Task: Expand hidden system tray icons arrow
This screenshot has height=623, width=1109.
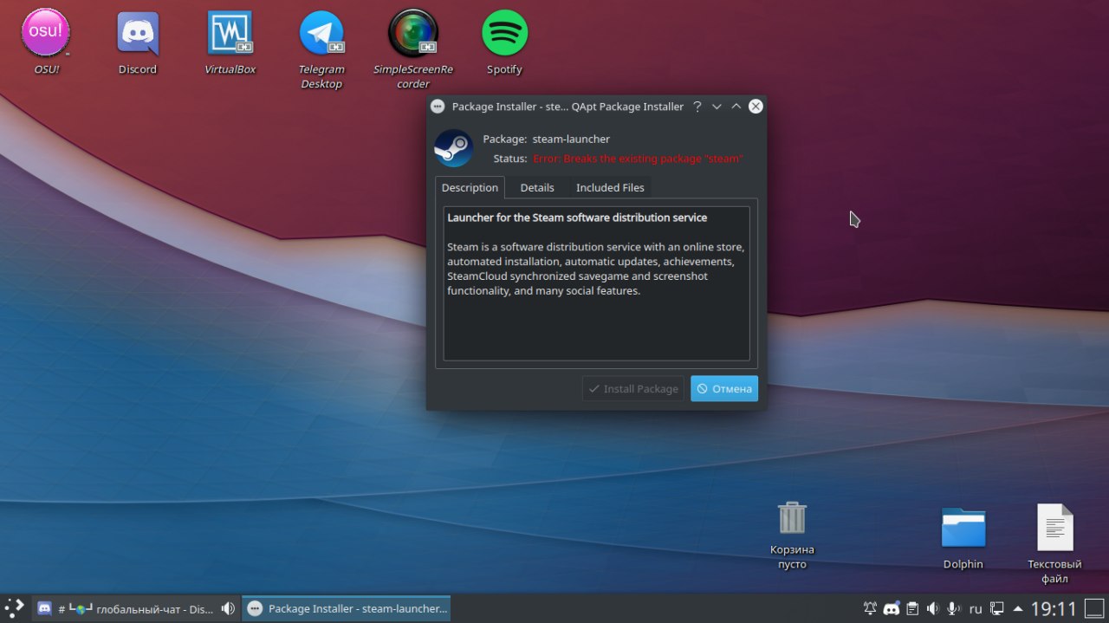Action: pyautogui.click(x=1018, y=608)
